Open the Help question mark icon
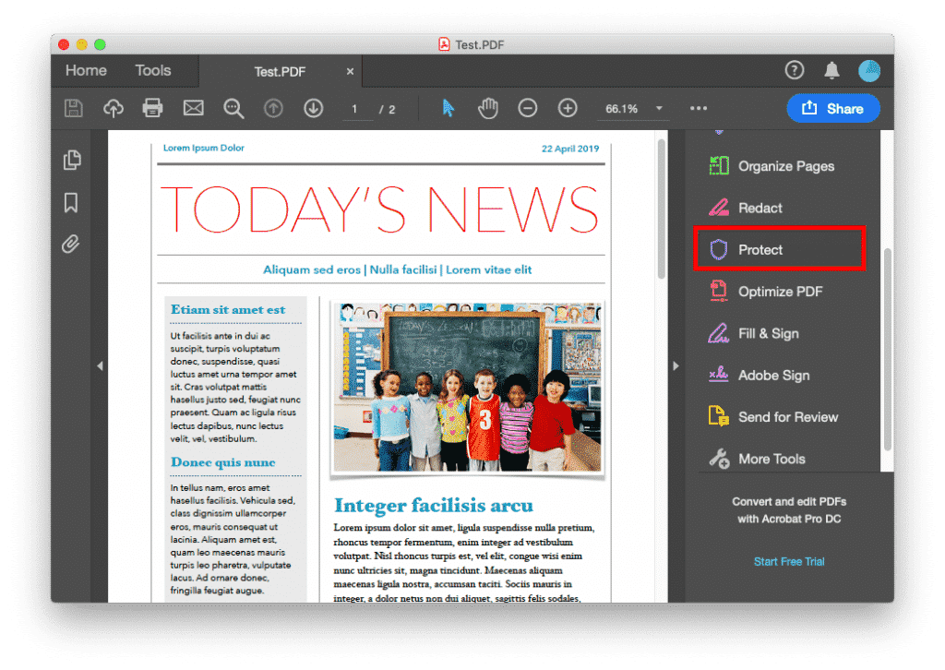The width and height of the screenshot is (945, 670). 795,70
